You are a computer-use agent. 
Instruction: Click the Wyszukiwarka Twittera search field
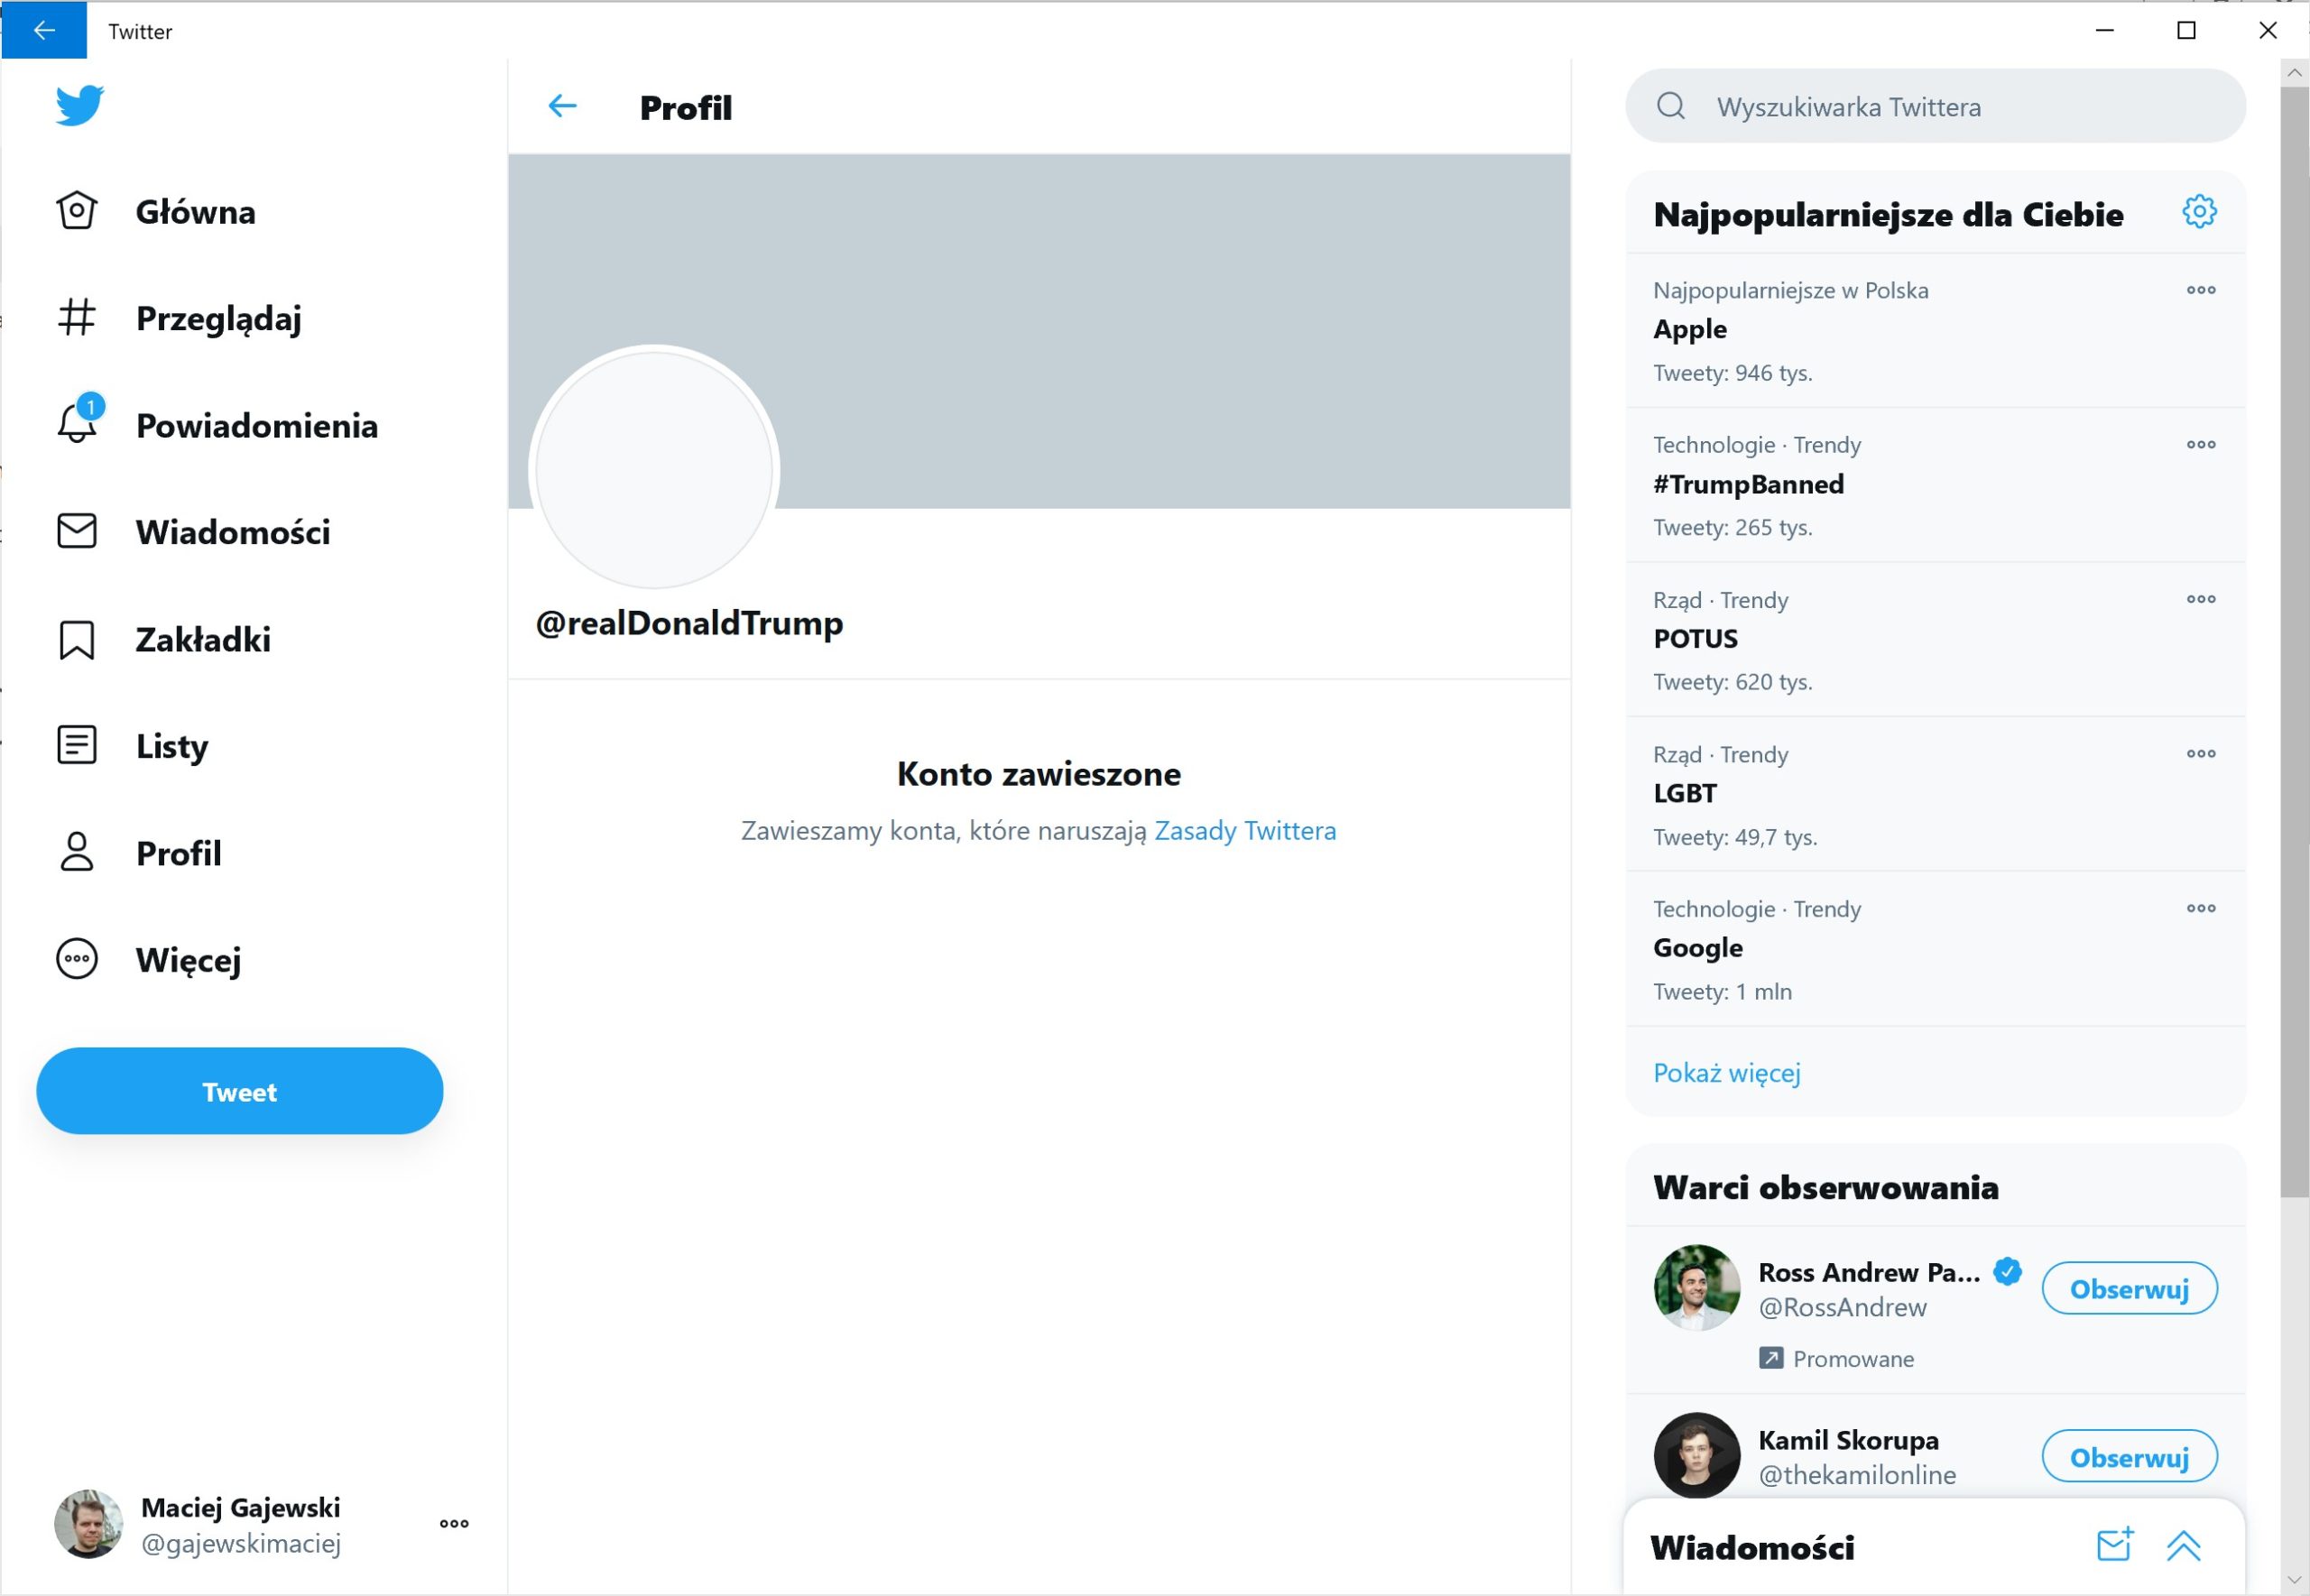tap(1935, 106)
